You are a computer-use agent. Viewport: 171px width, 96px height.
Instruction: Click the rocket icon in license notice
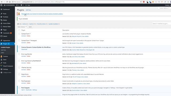point(19,14)
